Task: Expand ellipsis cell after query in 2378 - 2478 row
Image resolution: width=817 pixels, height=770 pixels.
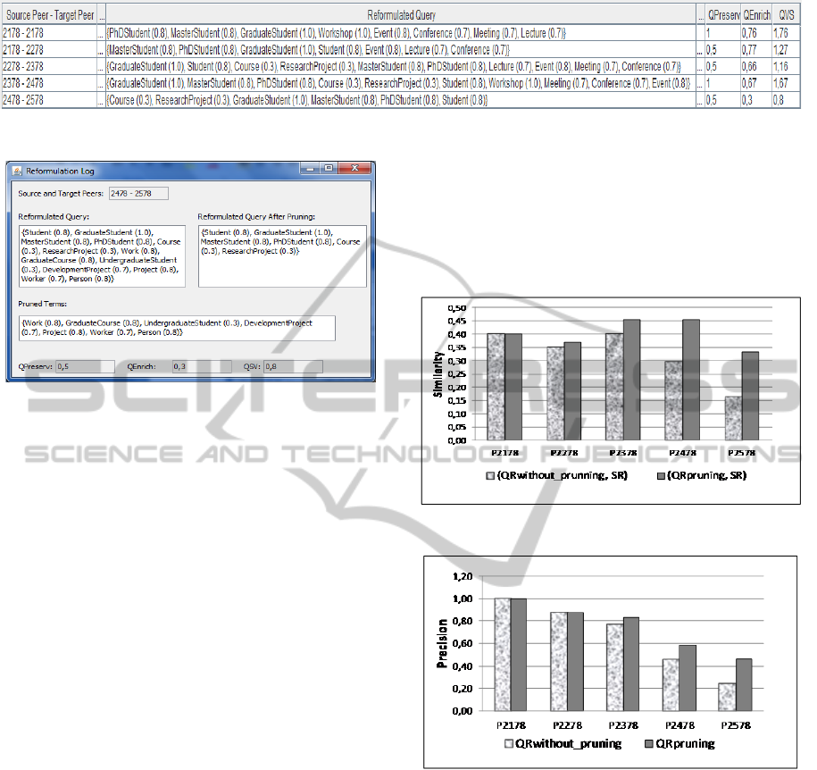Action: pyautogui.click(x=700, y=83)
